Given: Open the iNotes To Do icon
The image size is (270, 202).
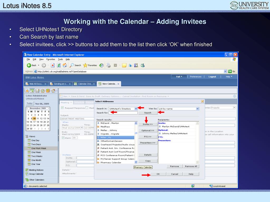Looking at the screenshot, I should (42, 91).
